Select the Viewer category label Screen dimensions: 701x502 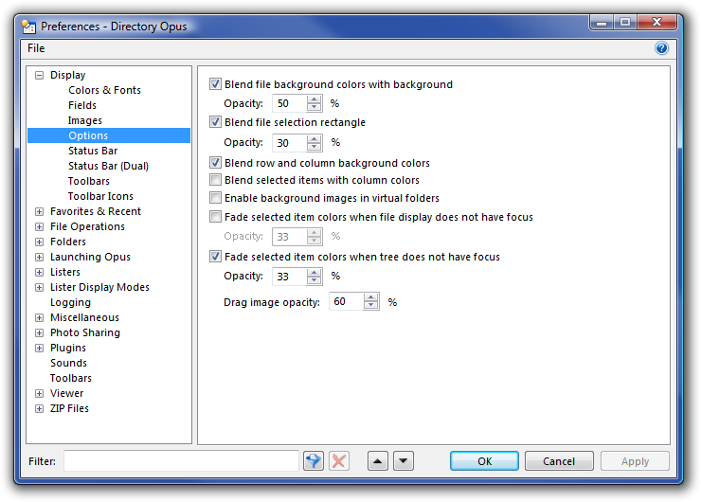(x=66, y=393)
